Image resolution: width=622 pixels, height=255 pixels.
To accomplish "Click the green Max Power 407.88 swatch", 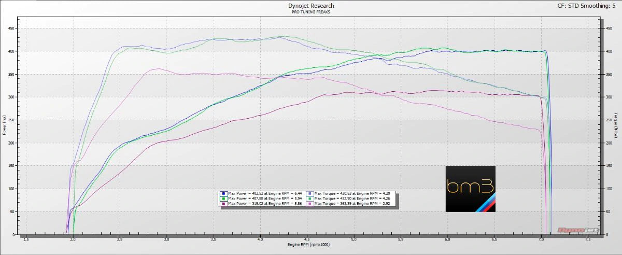I will point(223,199).
